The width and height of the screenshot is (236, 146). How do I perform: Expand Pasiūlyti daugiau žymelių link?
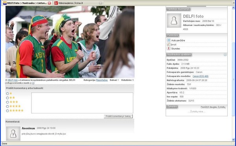coord(213,107)
